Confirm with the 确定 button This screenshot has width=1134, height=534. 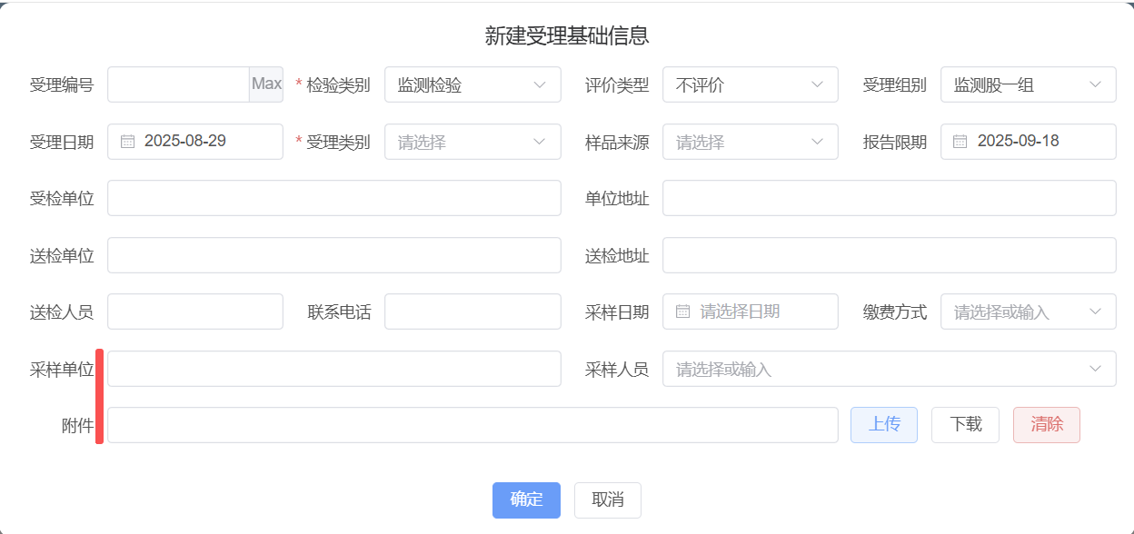[x=526, y=500]
